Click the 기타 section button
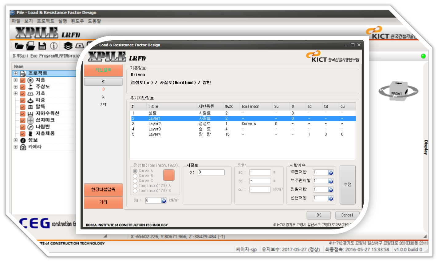 coord(103,202)
